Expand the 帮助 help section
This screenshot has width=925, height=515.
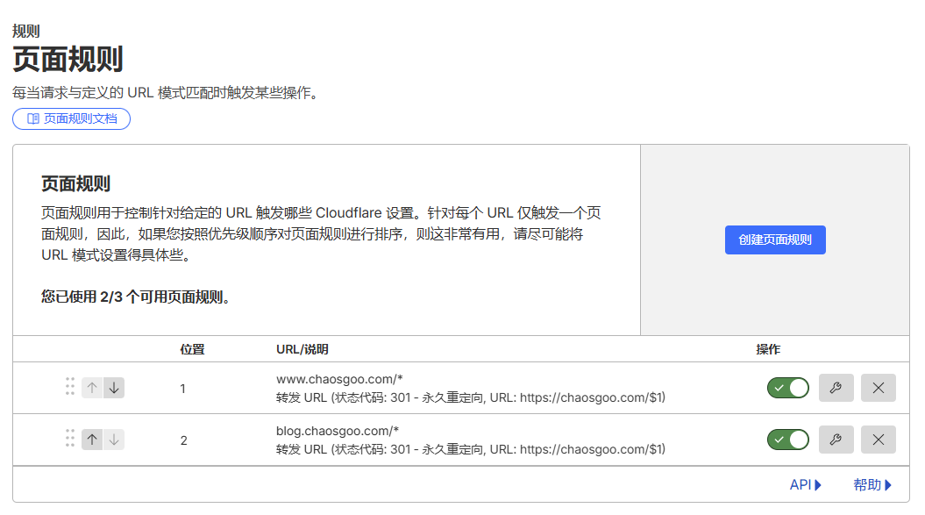pos(872,484)
